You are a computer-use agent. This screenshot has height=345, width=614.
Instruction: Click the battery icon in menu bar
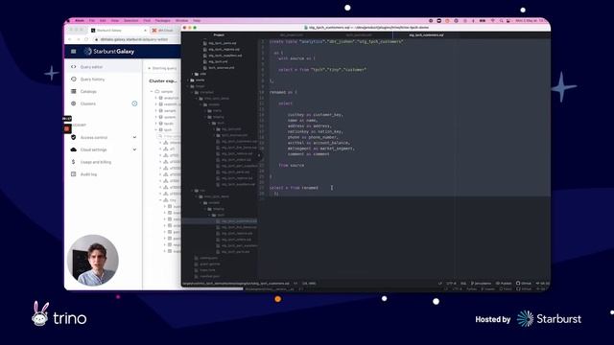483,20
